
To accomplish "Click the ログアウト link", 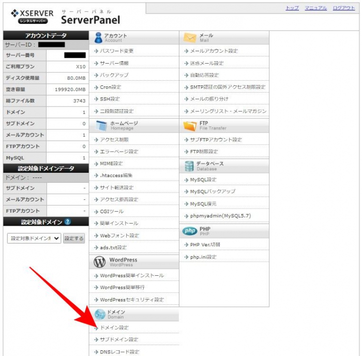I will click(344, 8).
